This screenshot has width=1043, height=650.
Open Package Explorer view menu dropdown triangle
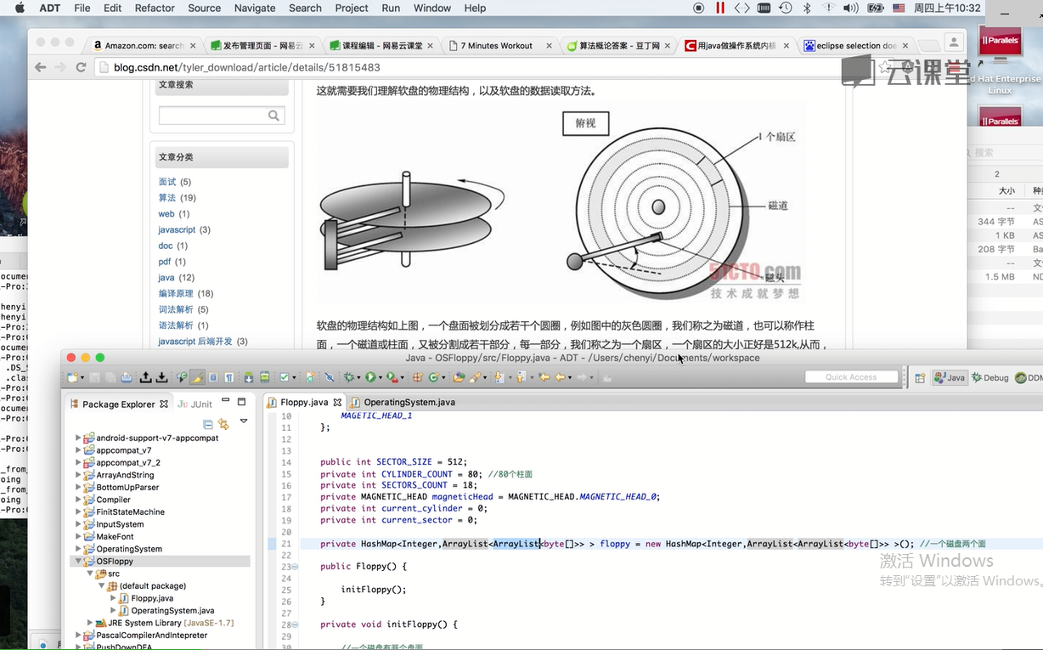[244, 421]
